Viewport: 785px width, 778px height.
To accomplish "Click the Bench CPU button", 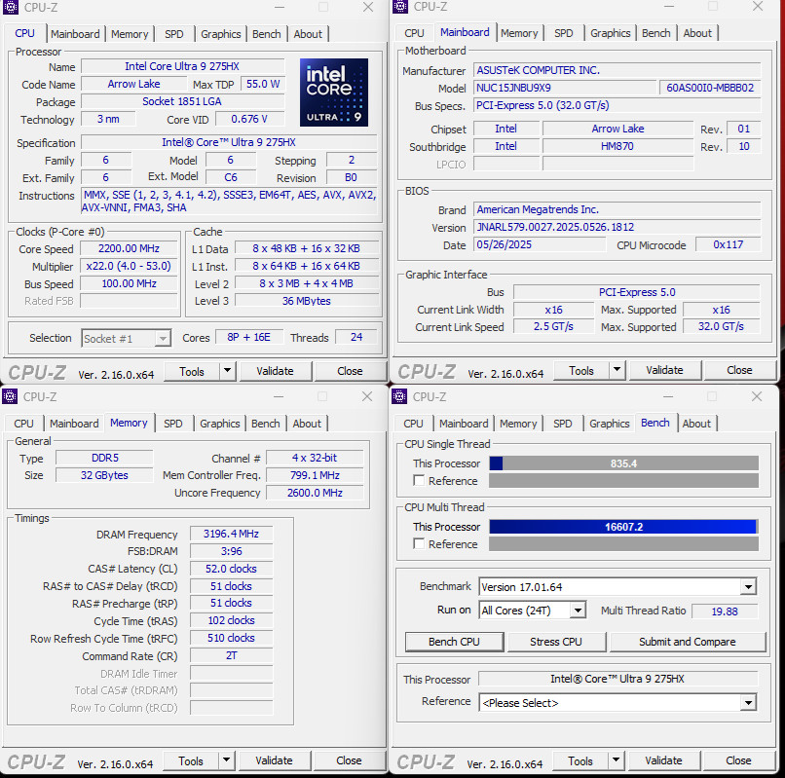I will point(454,642).
